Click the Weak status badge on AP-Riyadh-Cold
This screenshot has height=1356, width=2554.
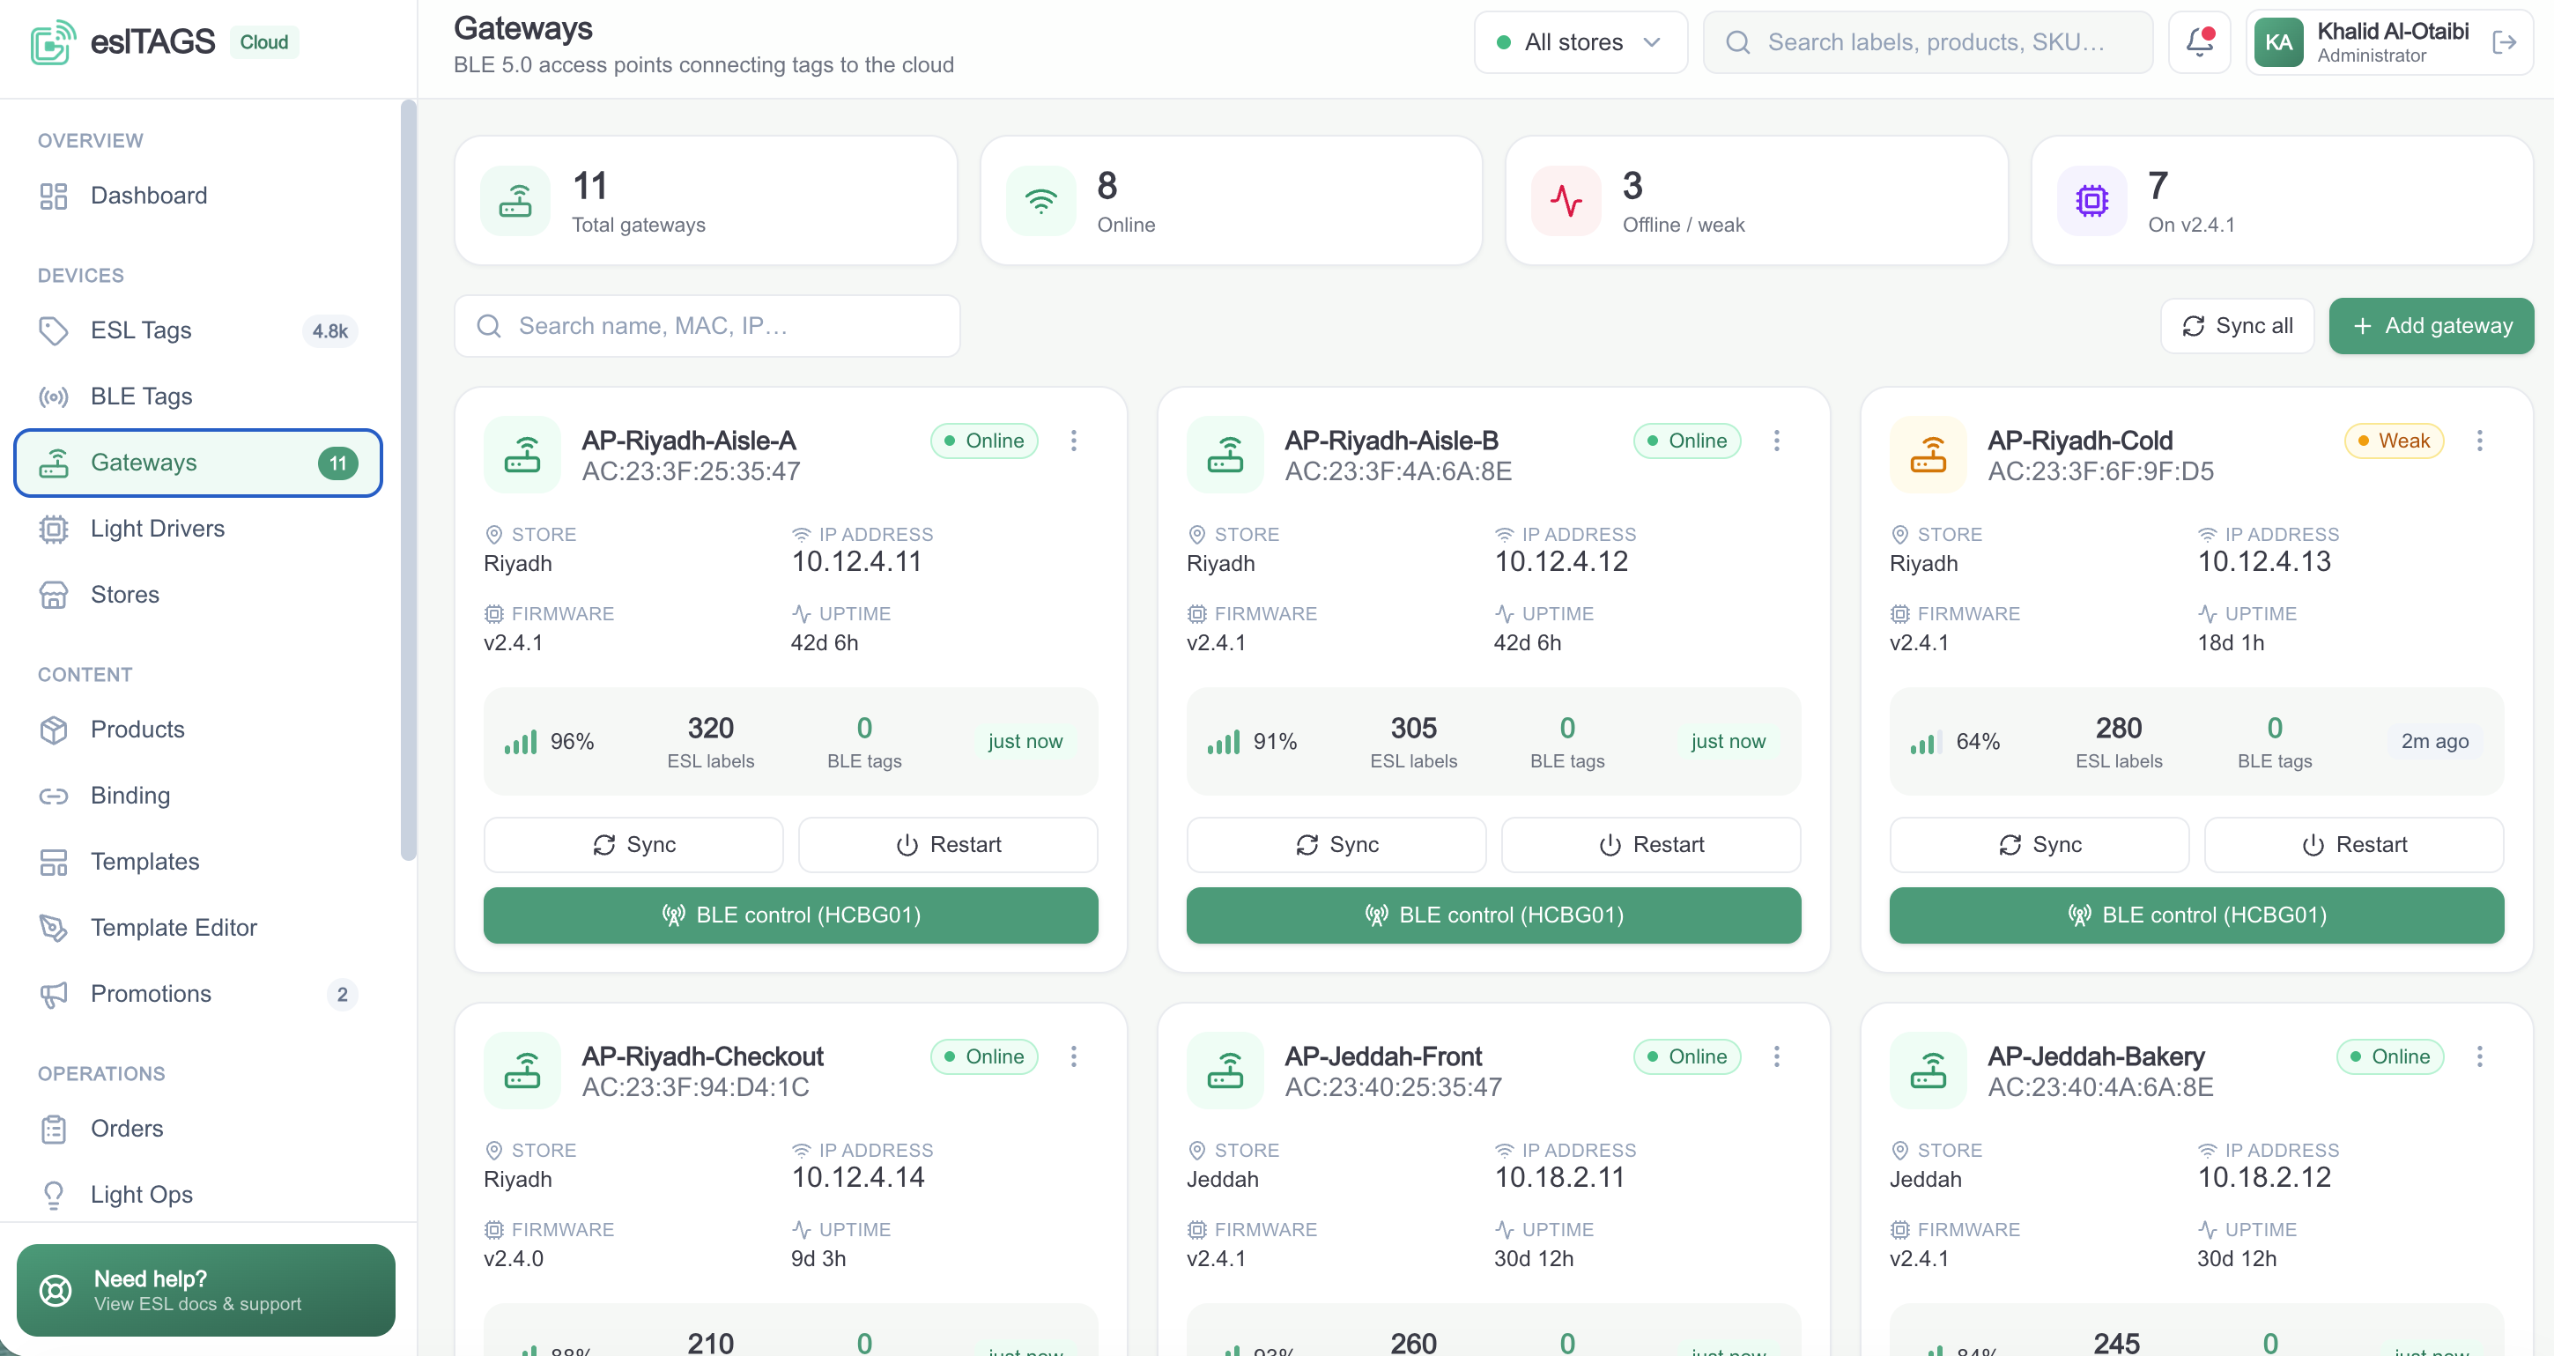2394,441
